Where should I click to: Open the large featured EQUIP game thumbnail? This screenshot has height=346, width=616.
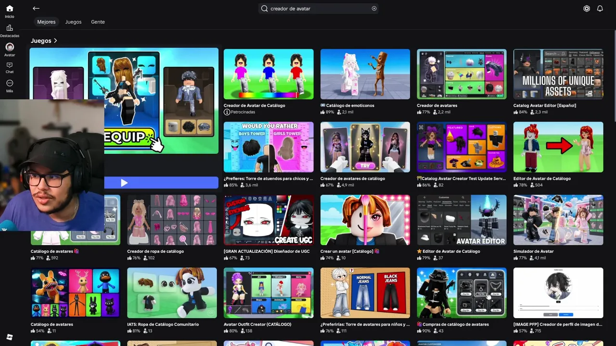(124, 101)
